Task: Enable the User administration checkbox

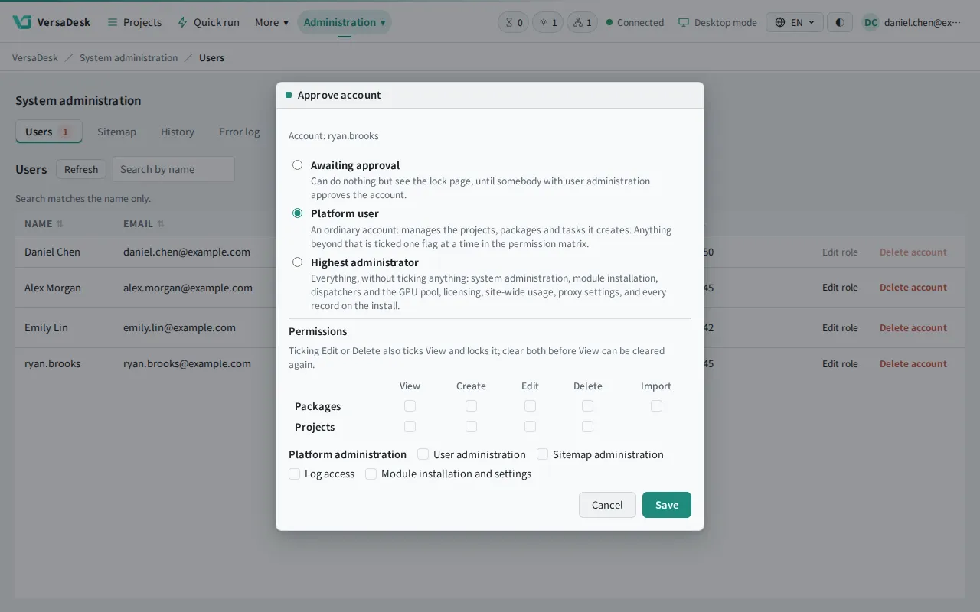Action: click(x=423, y=454)
